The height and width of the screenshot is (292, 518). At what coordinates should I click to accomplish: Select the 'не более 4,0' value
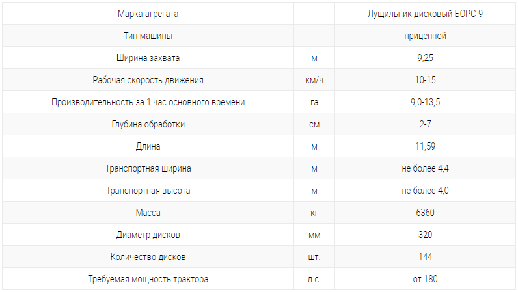click(x=426, y=191)
